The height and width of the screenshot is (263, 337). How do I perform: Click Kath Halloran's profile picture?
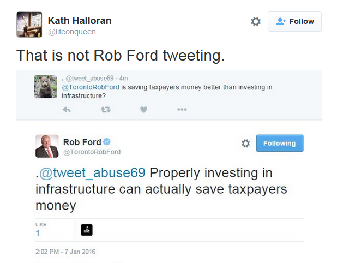[29, 24]
